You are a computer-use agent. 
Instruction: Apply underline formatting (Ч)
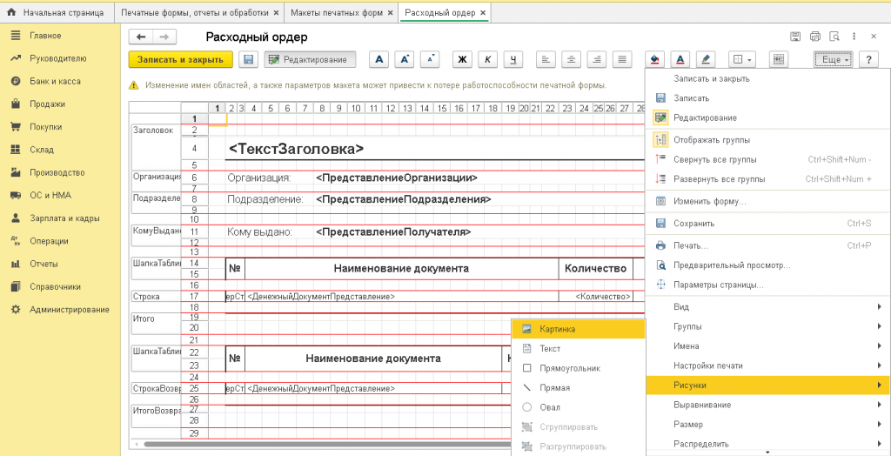513,60
